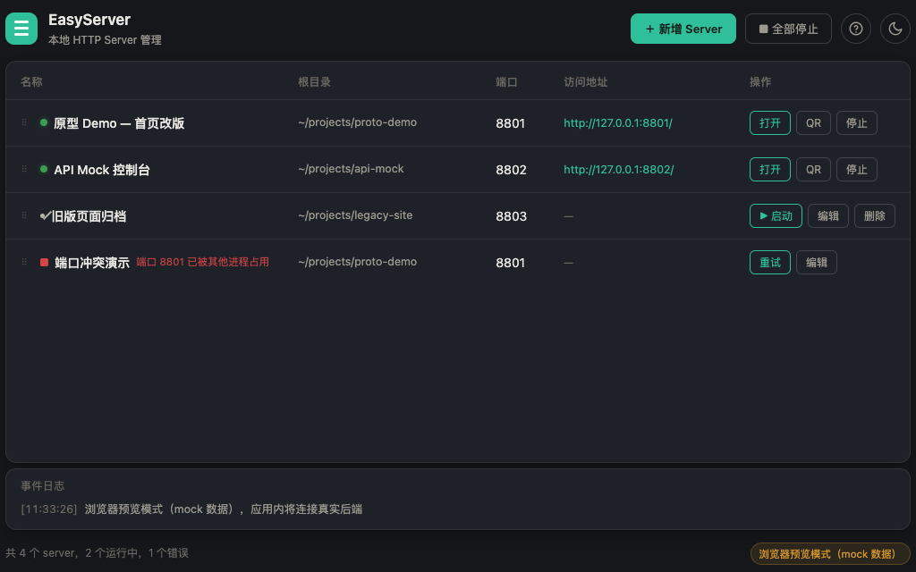Screen dimensions: 916x572
Task: Show the QR code for API Mock 控制台
Action: [x=813, y=169]
